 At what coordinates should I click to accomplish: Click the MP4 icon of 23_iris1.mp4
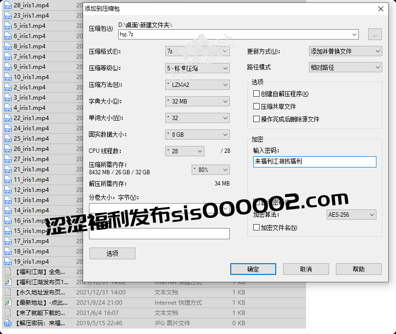point(8,16)
